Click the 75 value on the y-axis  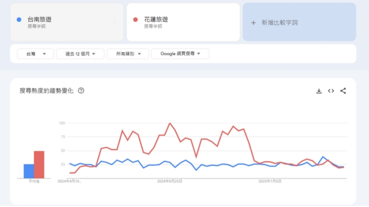coord(63,137)
